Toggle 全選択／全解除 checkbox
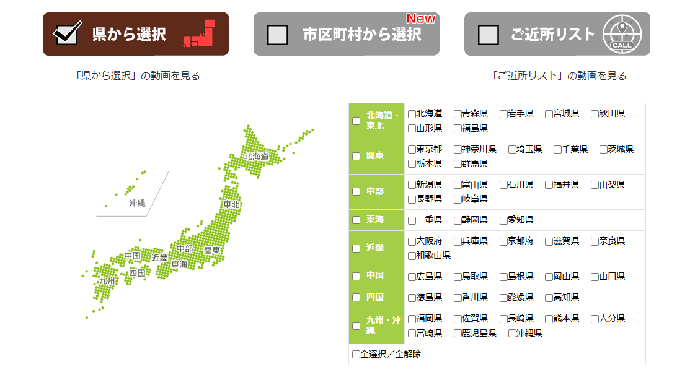This screenshot has width=677, height=377. click(356, 355)
